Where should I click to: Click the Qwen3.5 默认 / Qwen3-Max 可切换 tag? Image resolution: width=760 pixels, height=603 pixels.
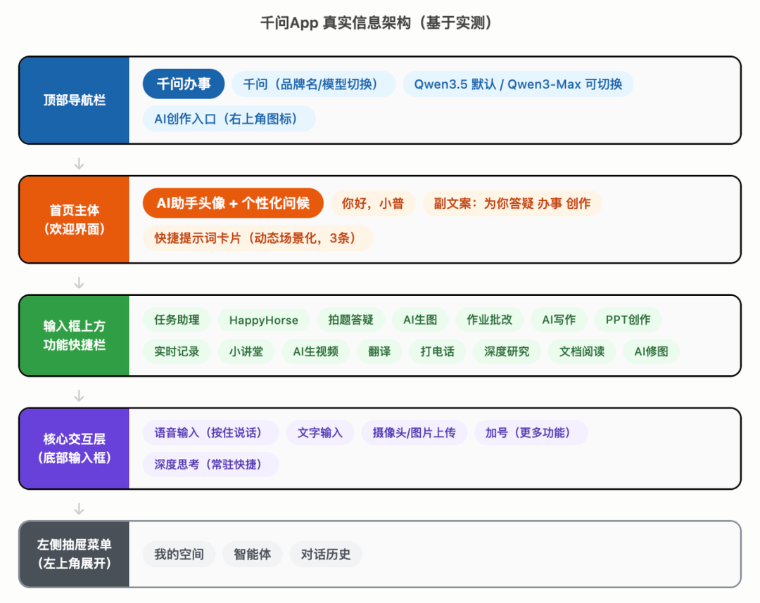point(518,84)
